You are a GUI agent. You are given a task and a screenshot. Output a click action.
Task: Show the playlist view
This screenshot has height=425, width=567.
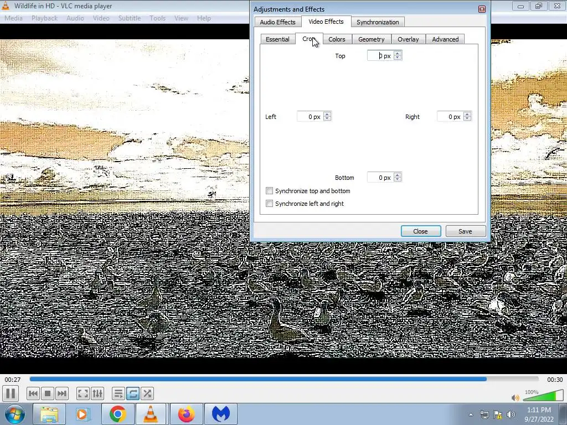point(118,393)
